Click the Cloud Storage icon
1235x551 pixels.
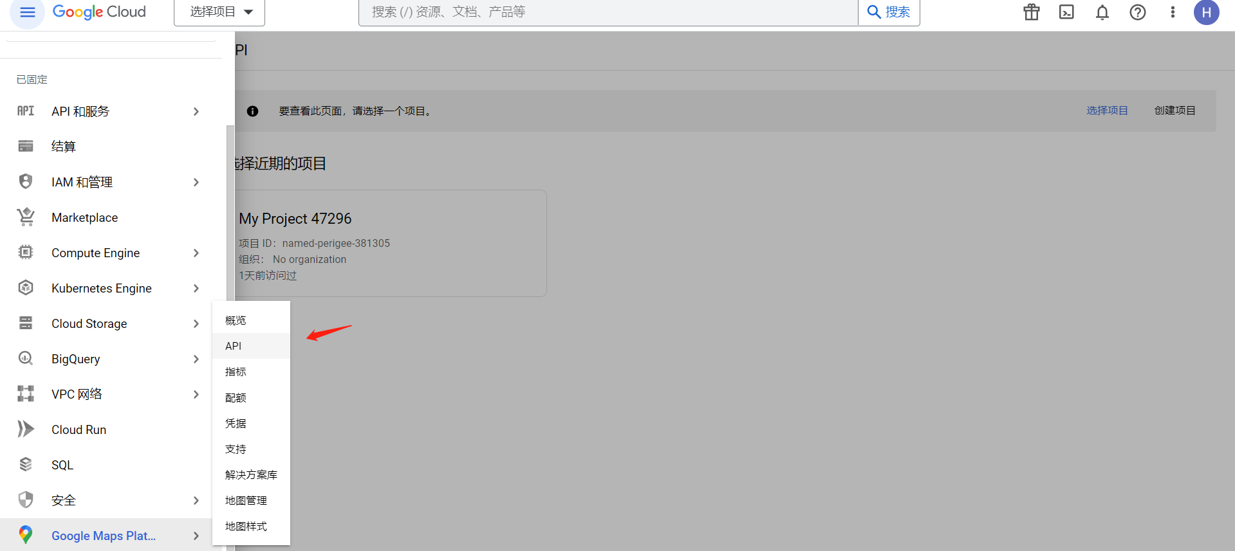[26, 323]
